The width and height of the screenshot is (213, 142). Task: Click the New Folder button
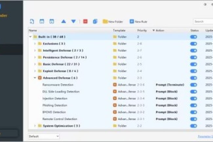113,22
